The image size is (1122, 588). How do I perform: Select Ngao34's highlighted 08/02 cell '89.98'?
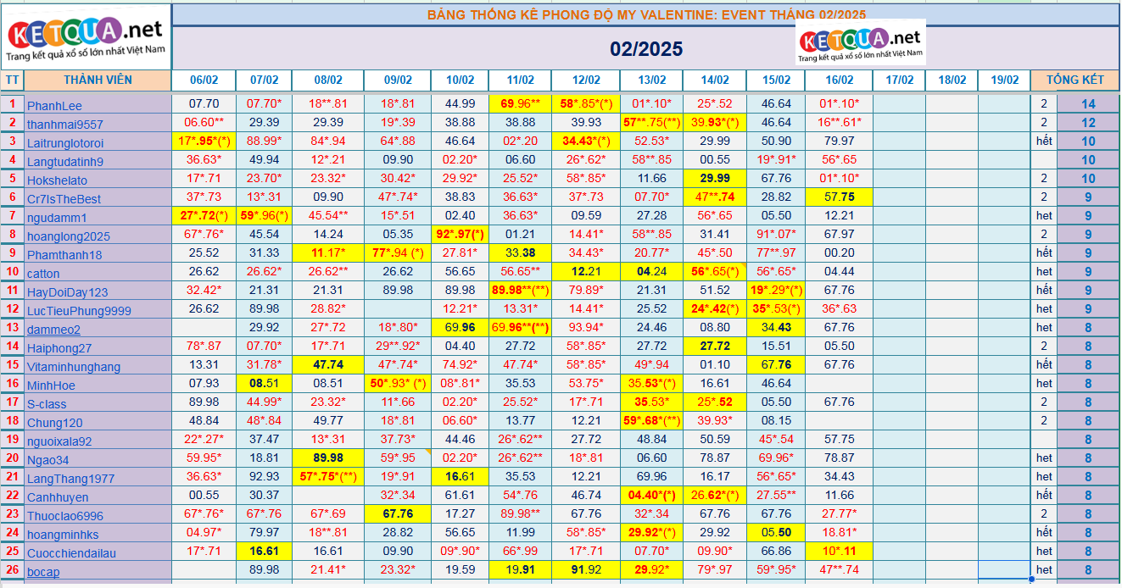pos(328,458)
